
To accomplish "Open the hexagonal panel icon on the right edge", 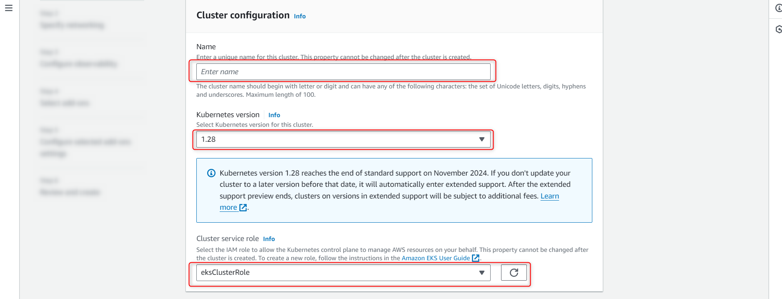I will [x=779, y=29].
